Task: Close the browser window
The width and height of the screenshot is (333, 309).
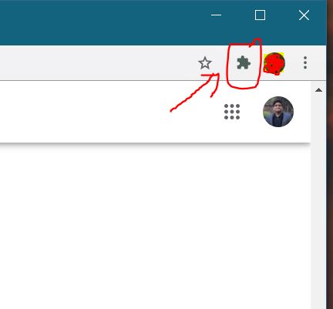Action: coord(304,15)
